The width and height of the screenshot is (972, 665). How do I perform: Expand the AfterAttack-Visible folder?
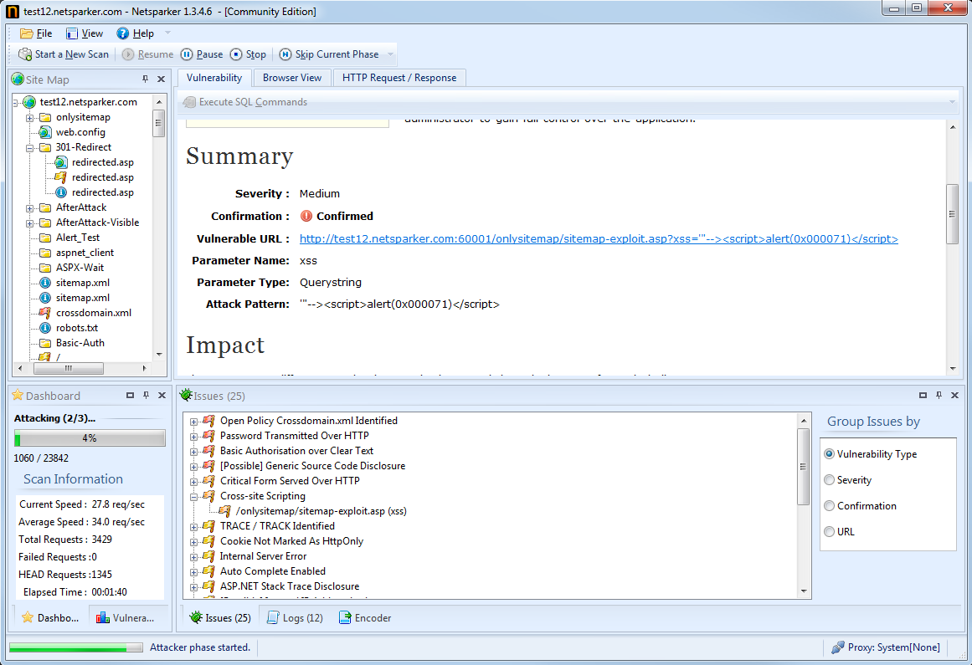click(x=29, y=223)
